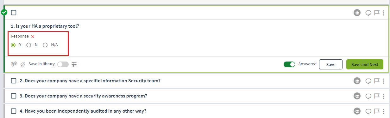Toggle the Save in library switch
The image size is (390, 118).
pos(63,64)
